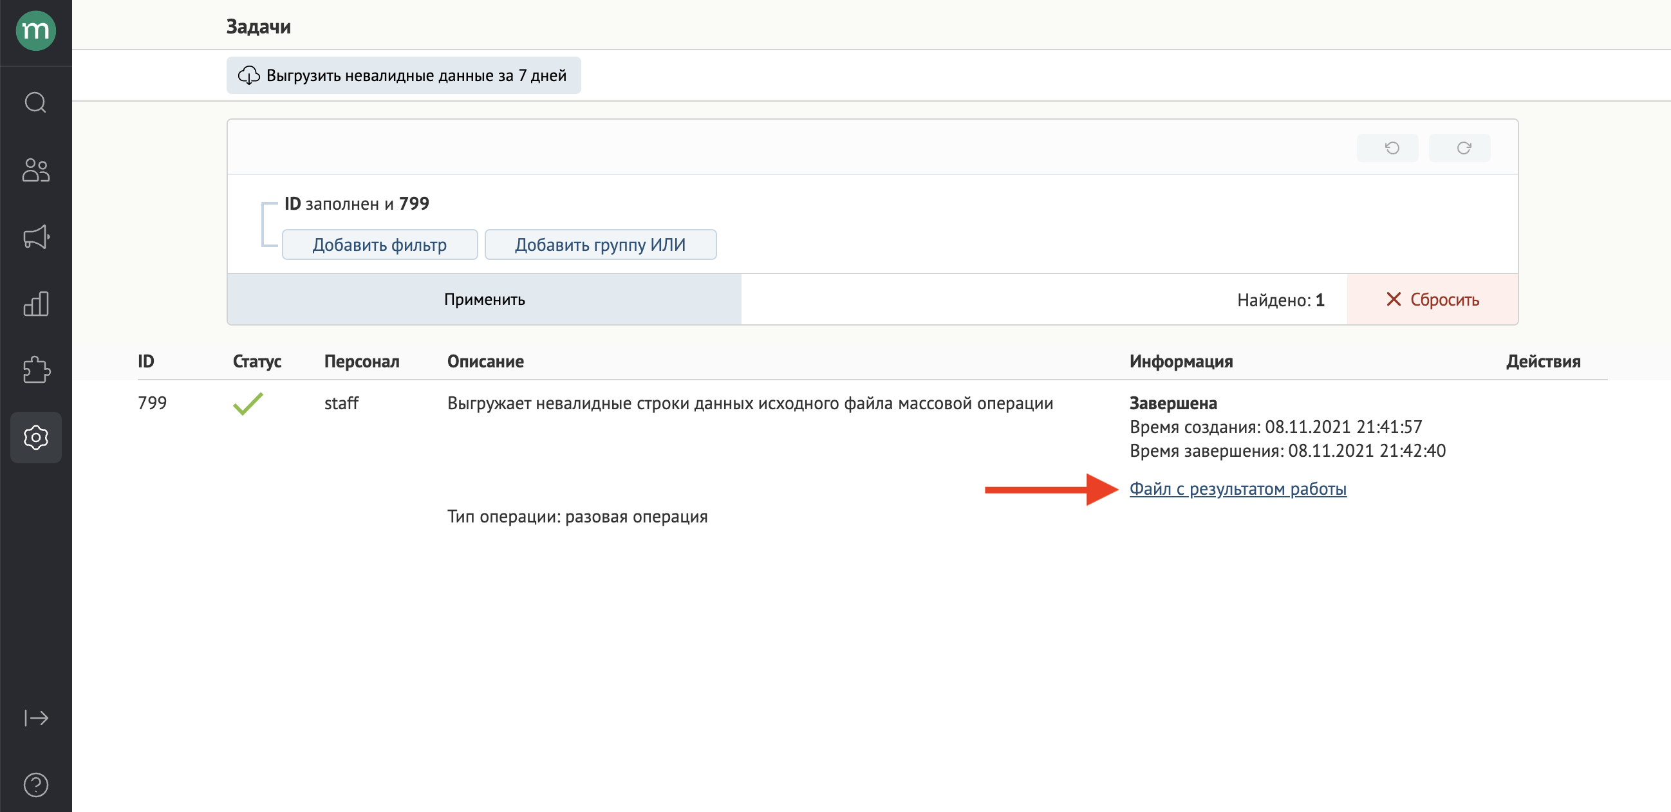1671x812 pixels.
Task: Click the green Mindbox logo
Action: click(x=35, y=30)
